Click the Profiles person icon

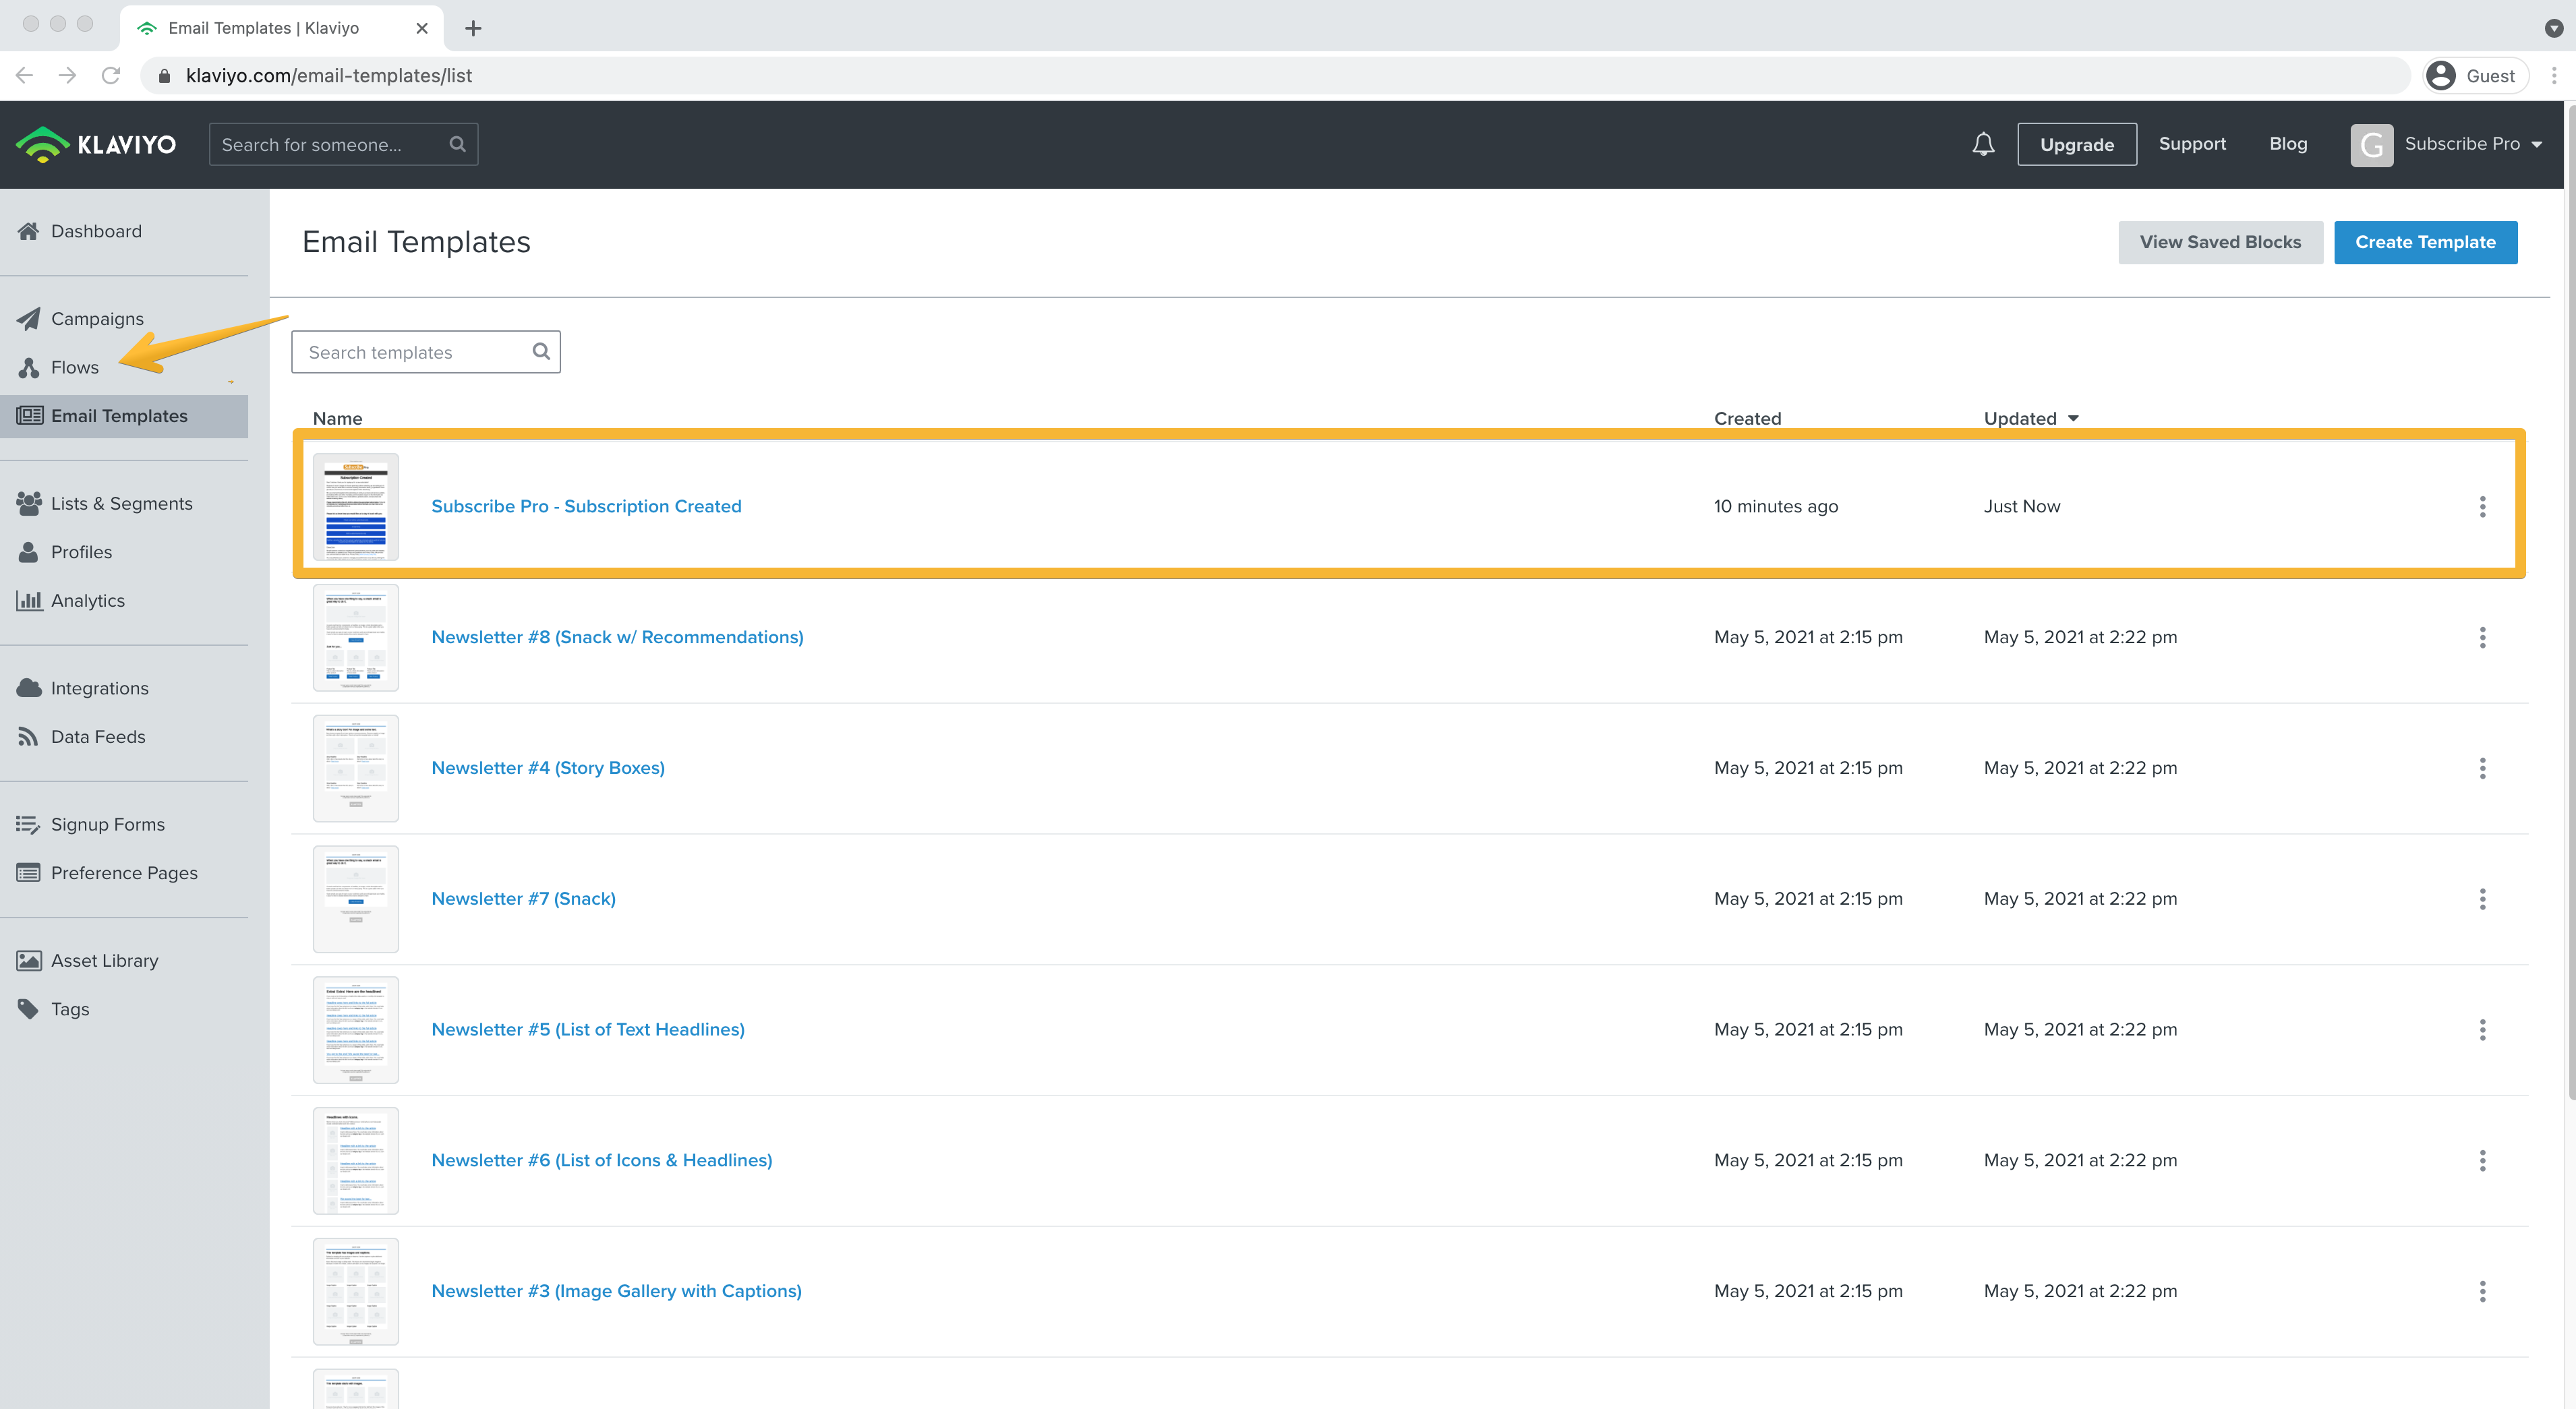click(28, 552)
